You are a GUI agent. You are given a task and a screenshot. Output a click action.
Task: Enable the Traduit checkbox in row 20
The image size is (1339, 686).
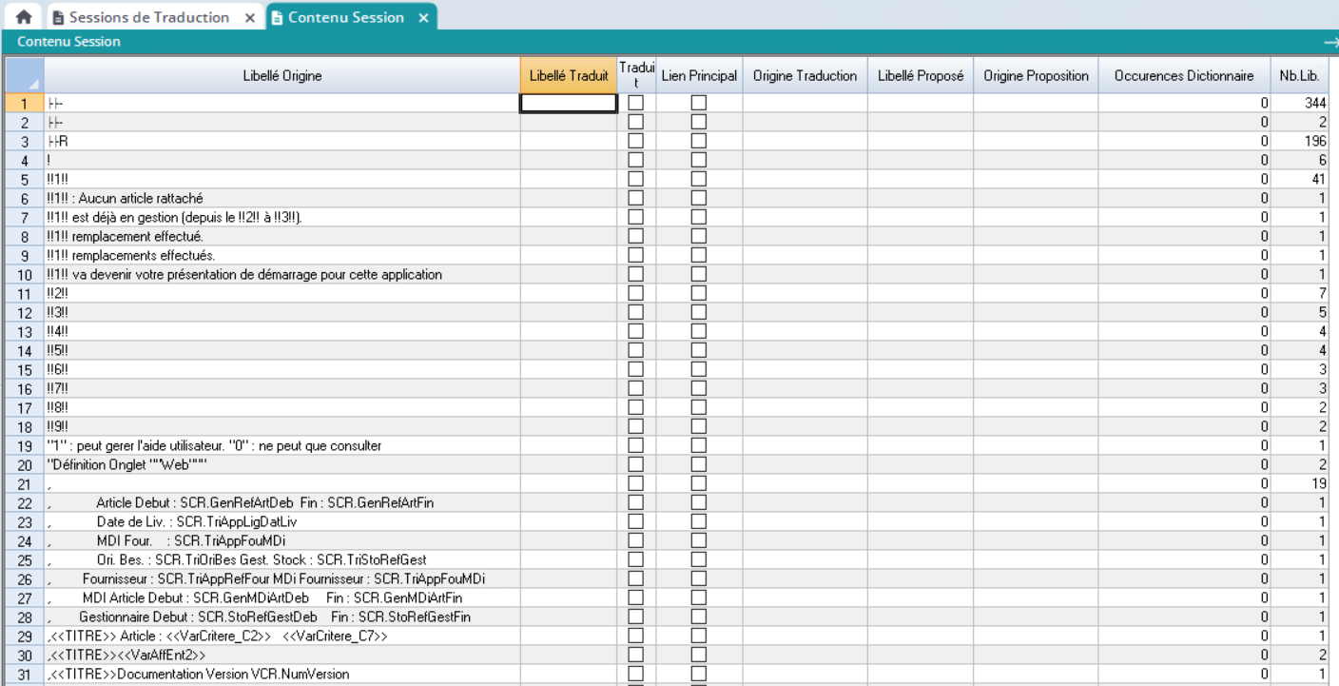click(x=635, y=464)
